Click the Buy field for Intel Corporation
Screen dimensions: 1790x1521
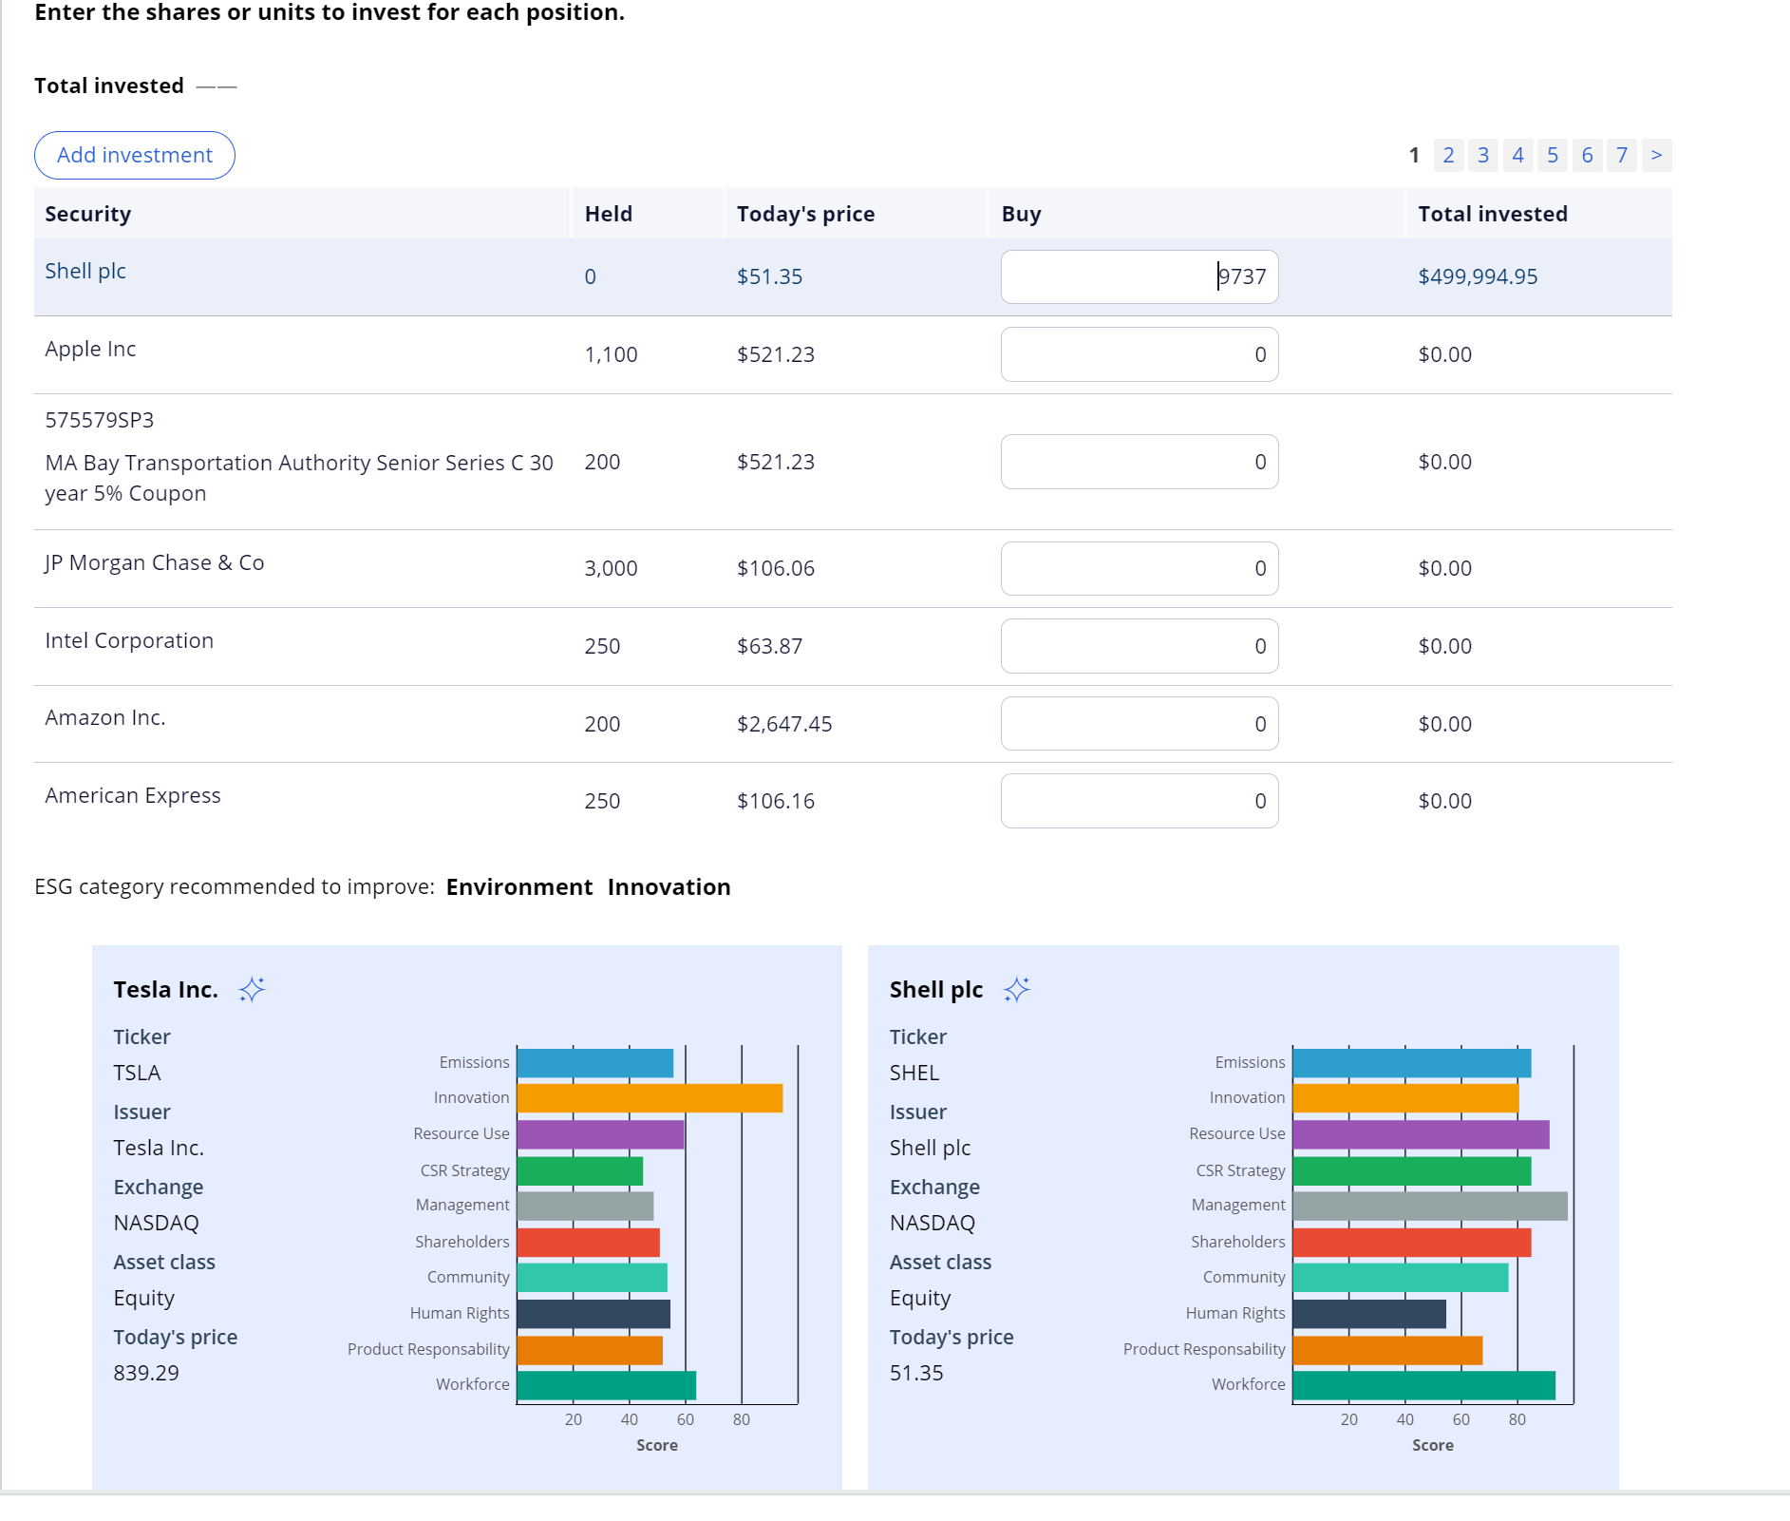point(1140,646)
